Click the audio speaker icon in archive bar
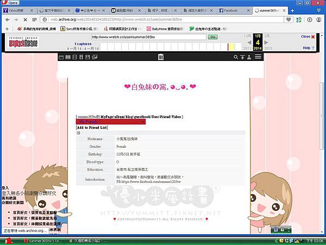Viewport: 326px width, 245px height. pyautogui.click(x=81, y=57)
